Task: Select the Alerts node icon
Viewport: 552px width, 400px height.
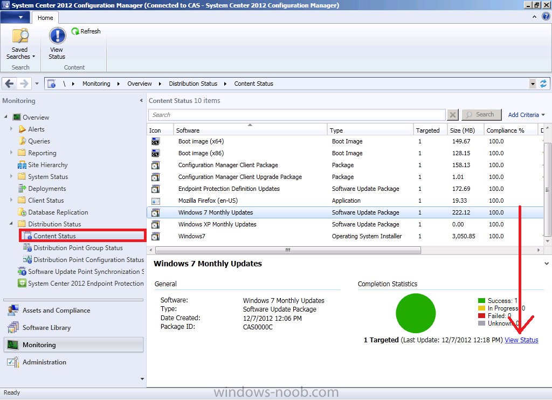Action: pyautogui.click(x=22, y=129)
